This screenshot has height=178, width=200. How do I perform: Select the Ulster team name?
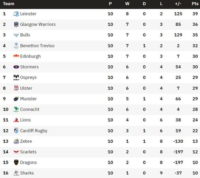click(x=26, y=88)
